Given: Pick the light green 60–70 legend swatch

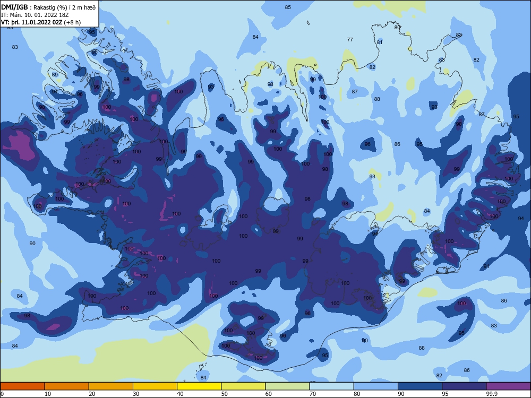Looking at the screenshot, I should click(287, 386).
